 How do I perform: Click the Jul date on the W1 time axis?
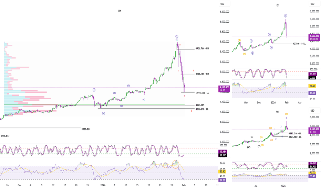coord(256,186)
